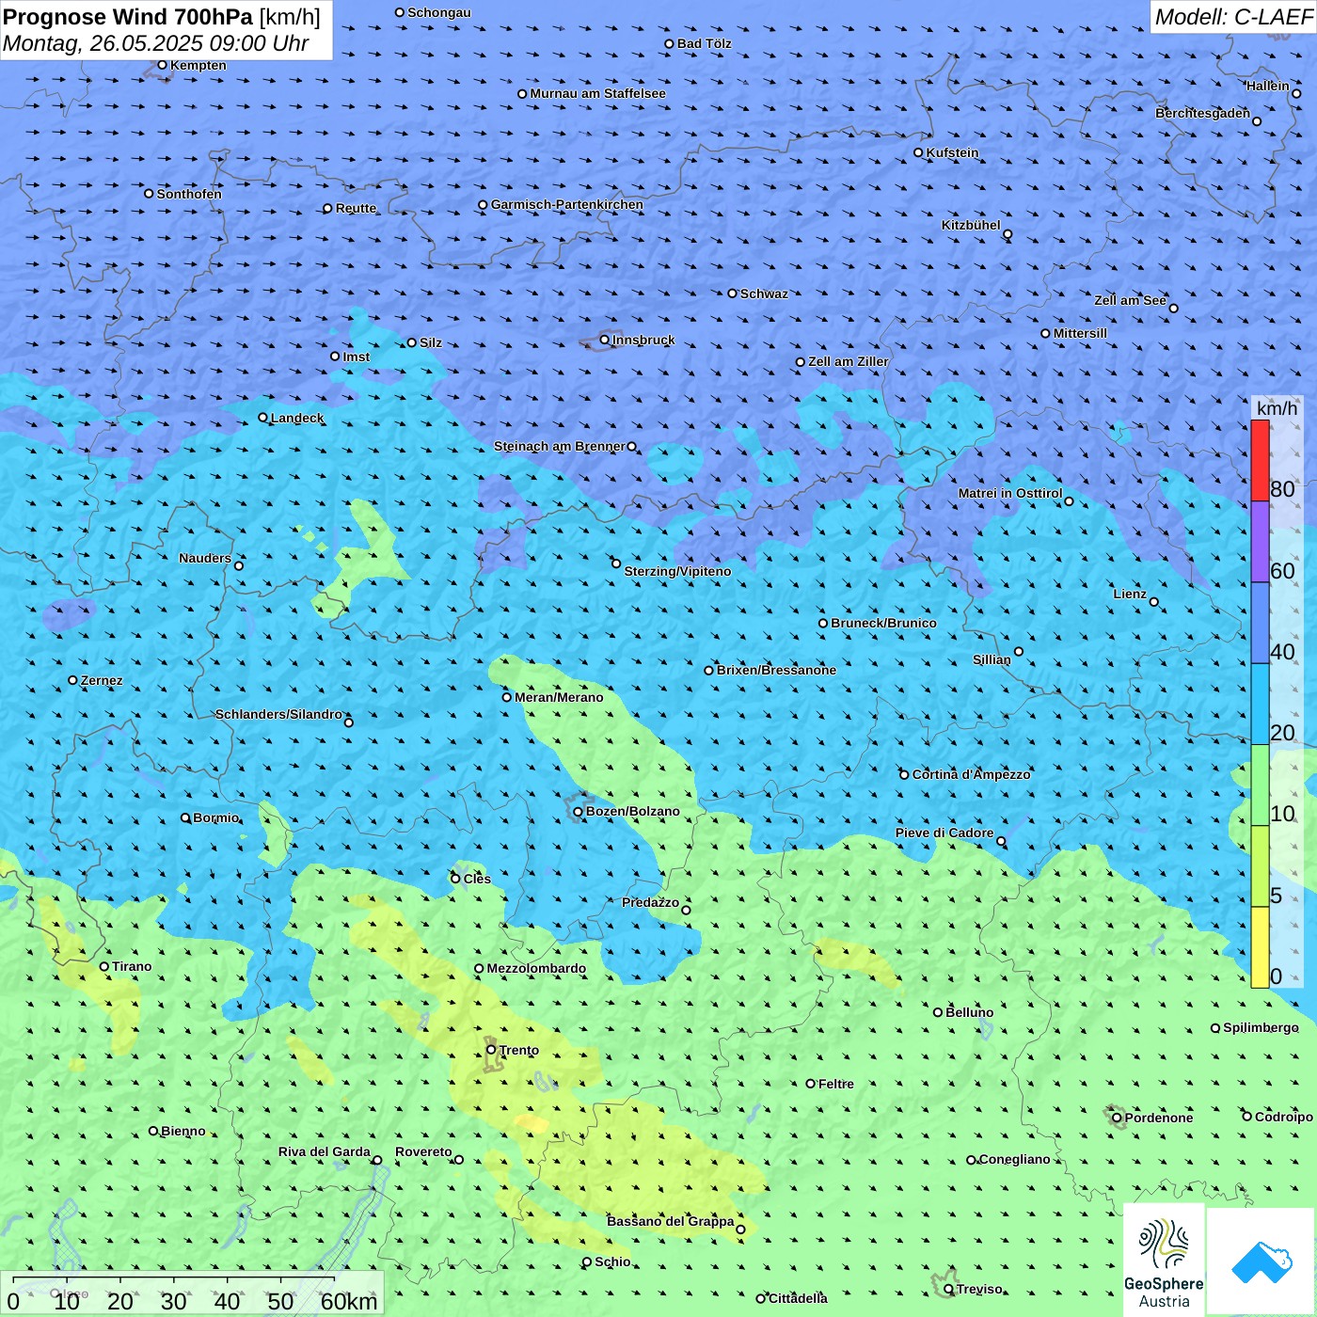Click the 'Nauders' label
The height and width of the screenshot is (1317, 1317).
pyautogui.click(x=205, y=558)
